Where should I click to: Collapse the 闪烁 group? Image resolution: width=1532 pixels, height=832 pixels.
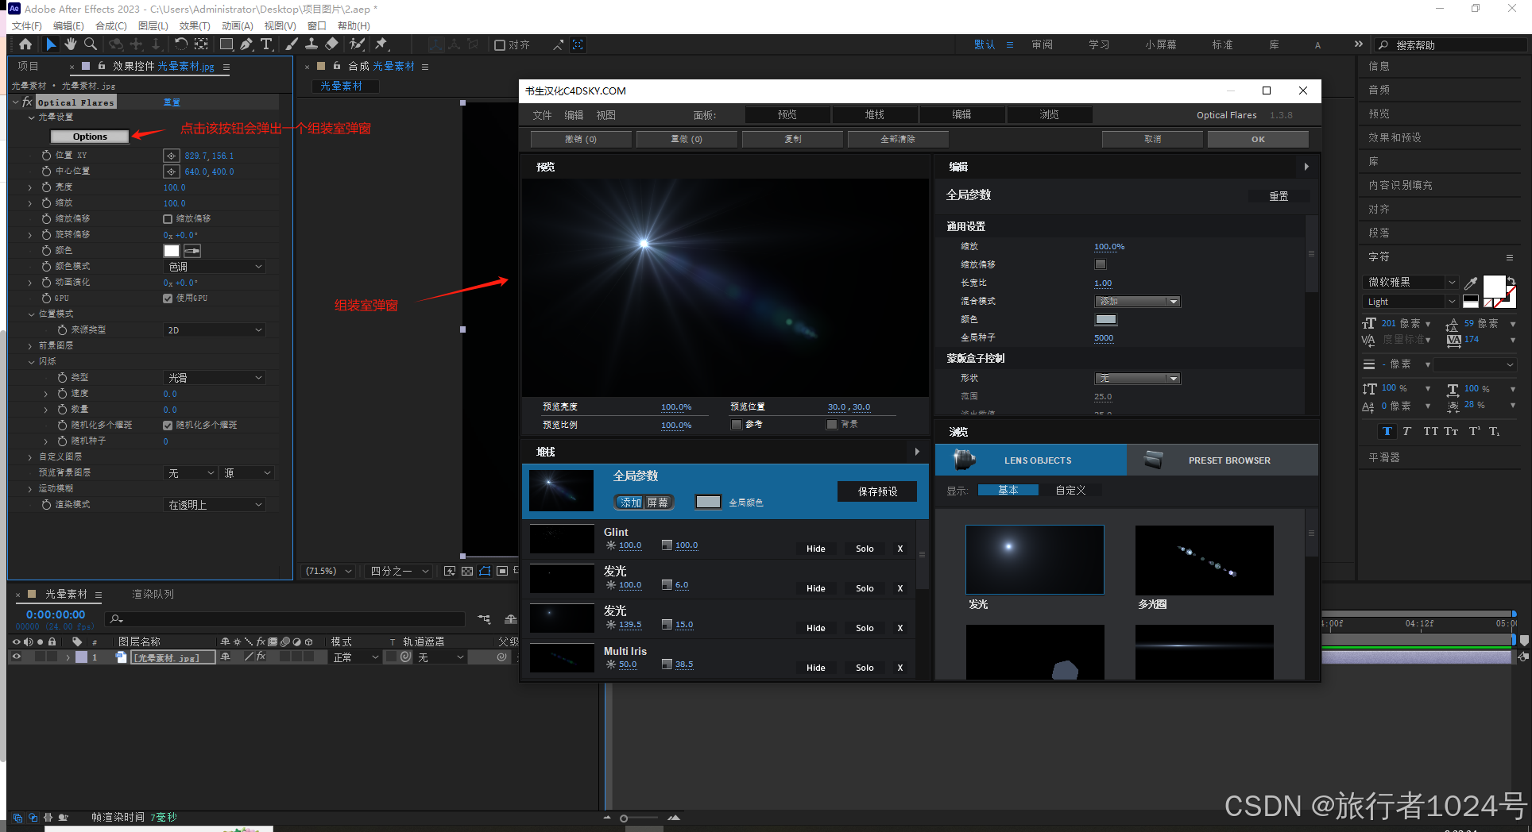pyautogui.click(x=32, y=362)
